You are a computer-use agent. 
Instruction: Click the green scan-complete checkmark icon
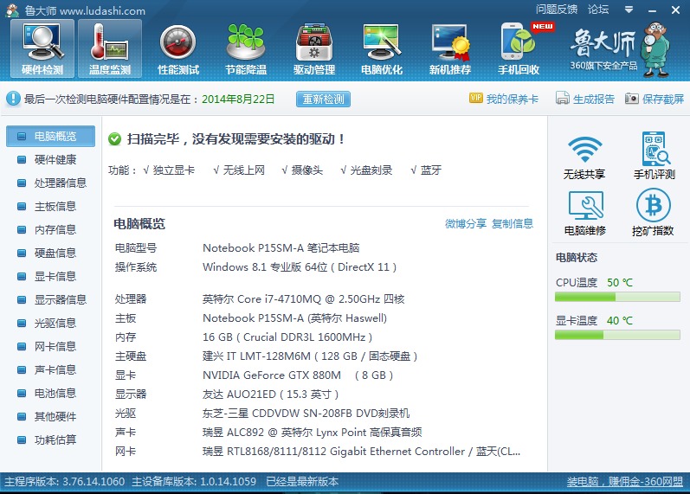(114, 139)
